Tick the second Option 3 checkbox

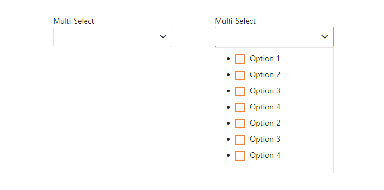point(240,140)
